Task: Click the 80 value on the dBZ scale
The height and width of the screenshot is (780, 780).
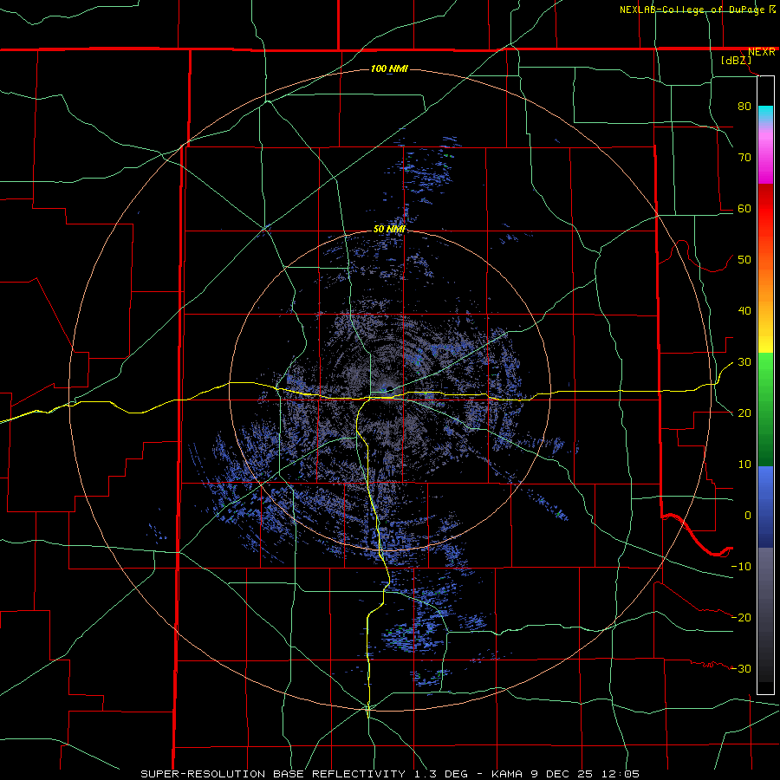Action: pyautogui.click(x=744, y=106)
